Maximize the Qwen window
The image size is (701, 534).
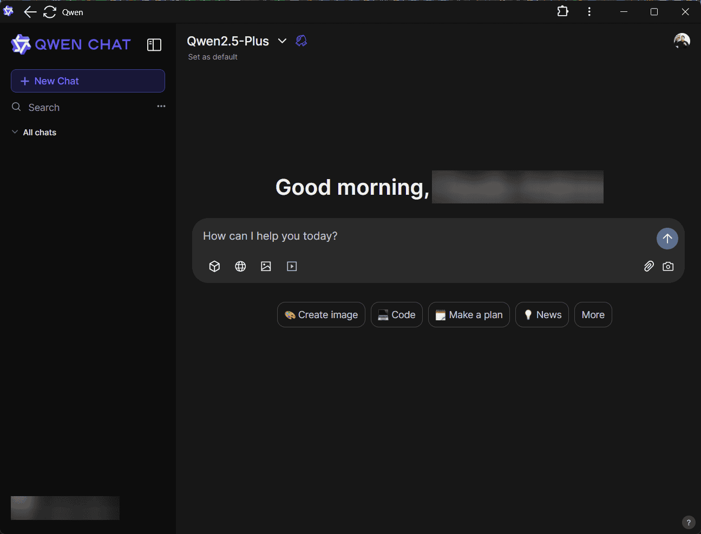coord(654,11)
